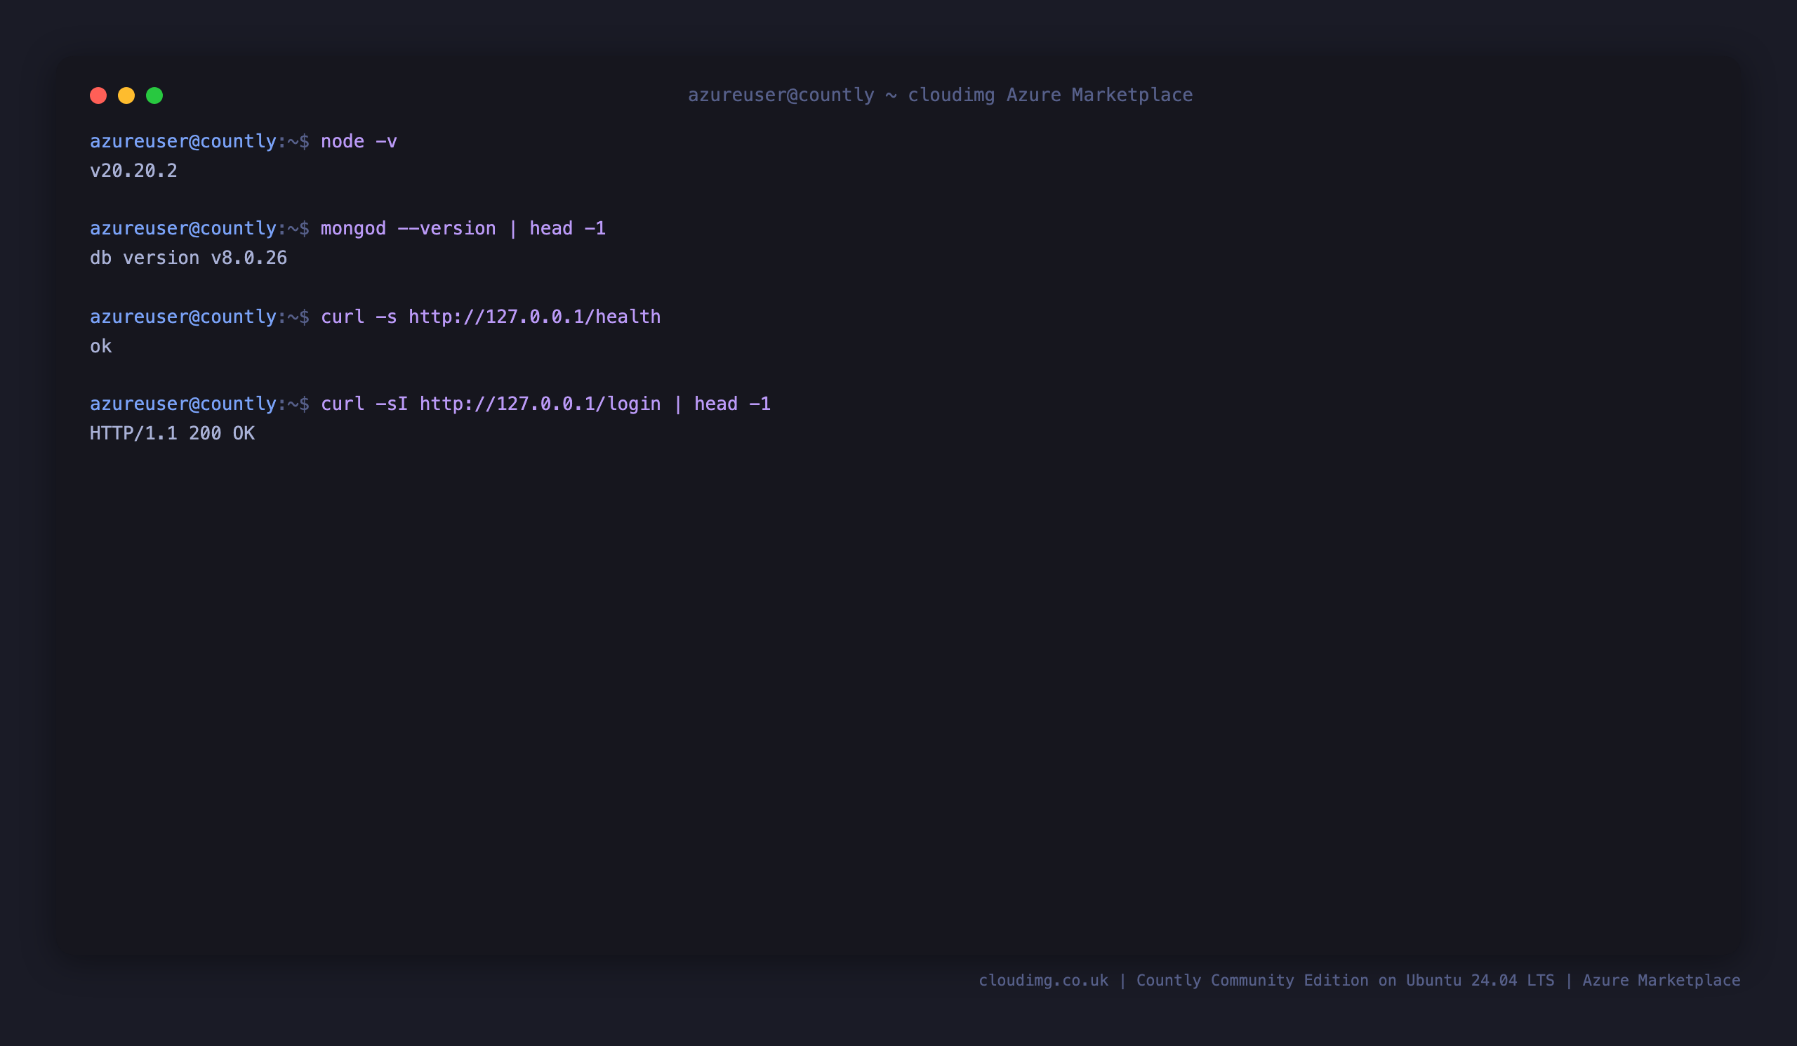Click the 'HTTP/1.1 200 OK' output line
Viewport: 1797px width, 1046px height.
click(172, 433)
